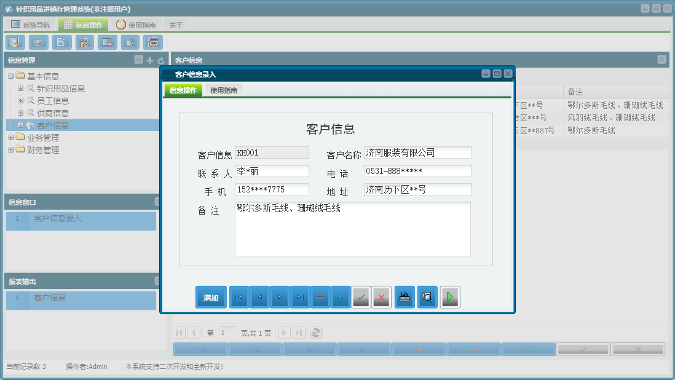Viewport: 675px width, 380px height.
Task: Collapse the 信息管理 panel with double-arrow icon
Action: pos(138,60)
